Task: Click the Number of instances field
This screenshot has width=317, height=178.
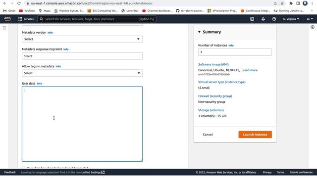Action: coord(235,52)
